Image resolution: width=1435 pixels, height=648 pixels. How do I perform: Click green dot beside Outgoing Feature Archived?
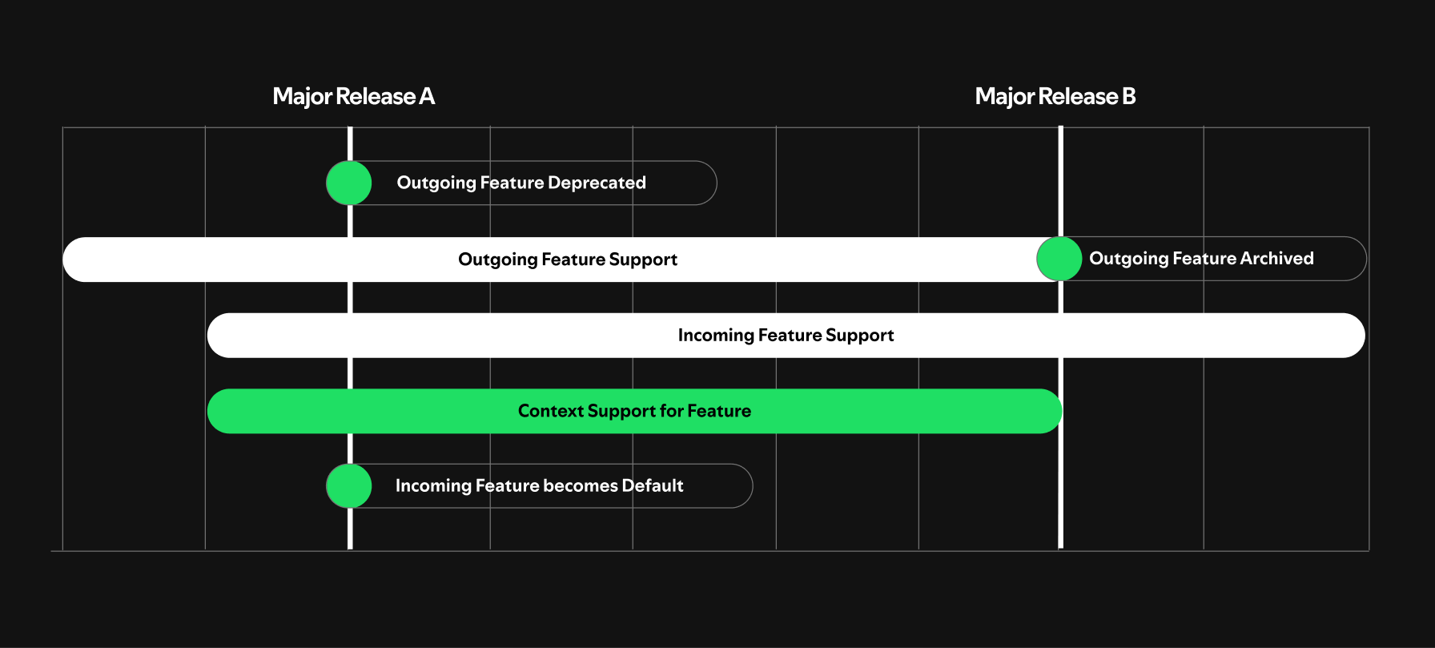(1059, 259)
